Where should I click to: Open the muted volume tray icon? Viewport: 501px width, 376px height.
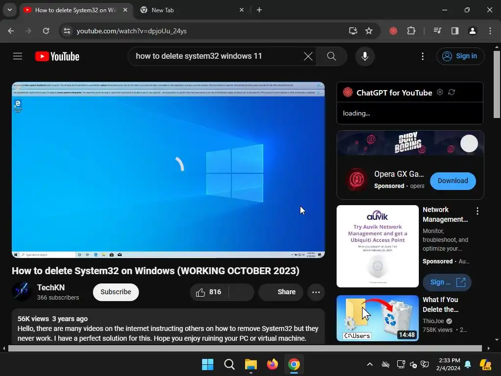point(413,364)
